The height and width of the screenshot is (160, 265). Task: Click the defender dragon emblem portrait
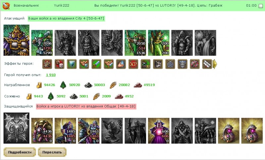pyautogui.click(x=16, y=128)
